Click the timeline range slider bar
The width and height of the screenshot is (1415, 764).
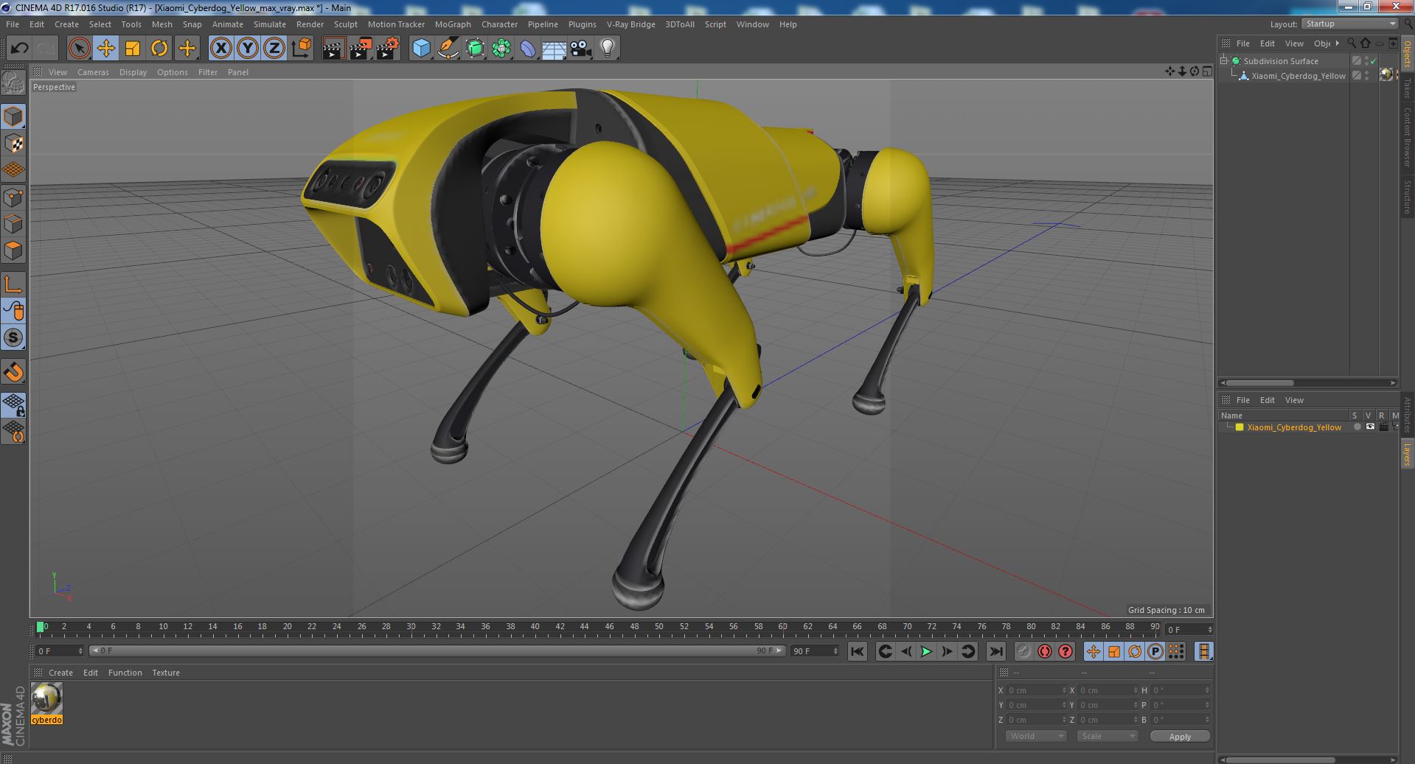click(x=437, y=651)
